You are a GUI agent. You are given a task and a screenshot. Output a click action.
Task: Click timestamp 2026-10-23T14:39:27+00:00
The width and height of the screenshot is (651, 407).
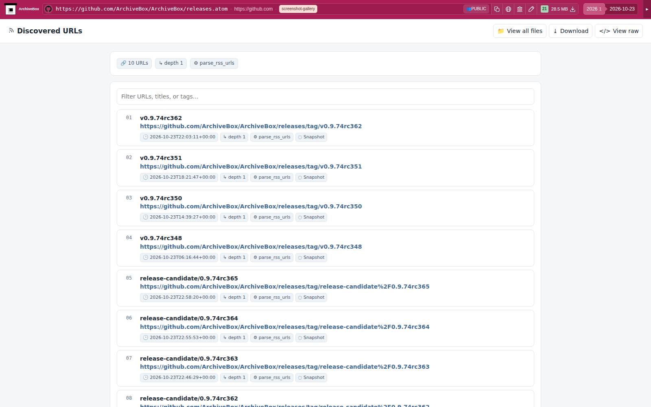tap(179, 217)
